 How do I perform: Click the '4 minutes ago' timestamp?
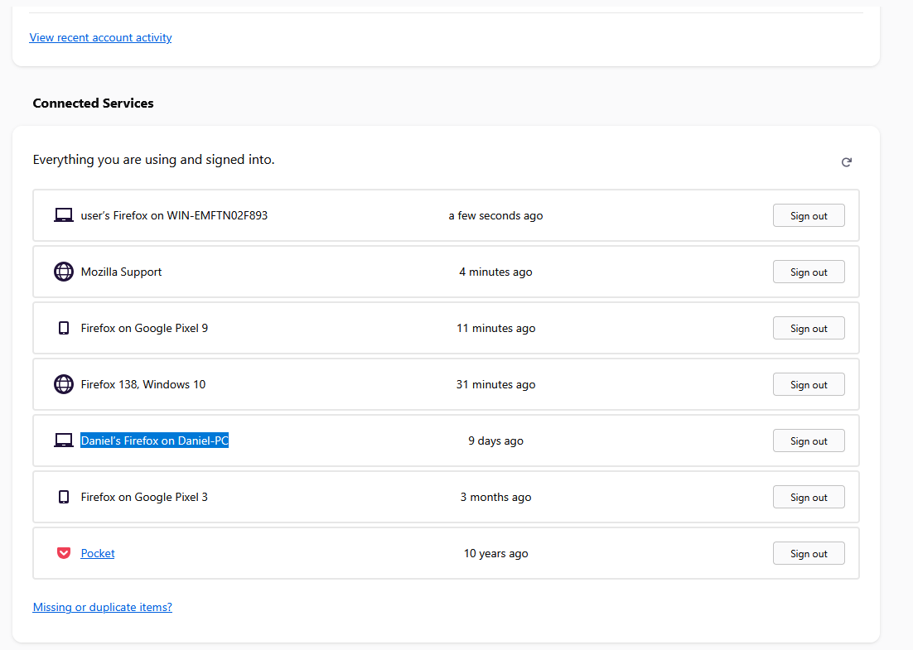point(495,272)
